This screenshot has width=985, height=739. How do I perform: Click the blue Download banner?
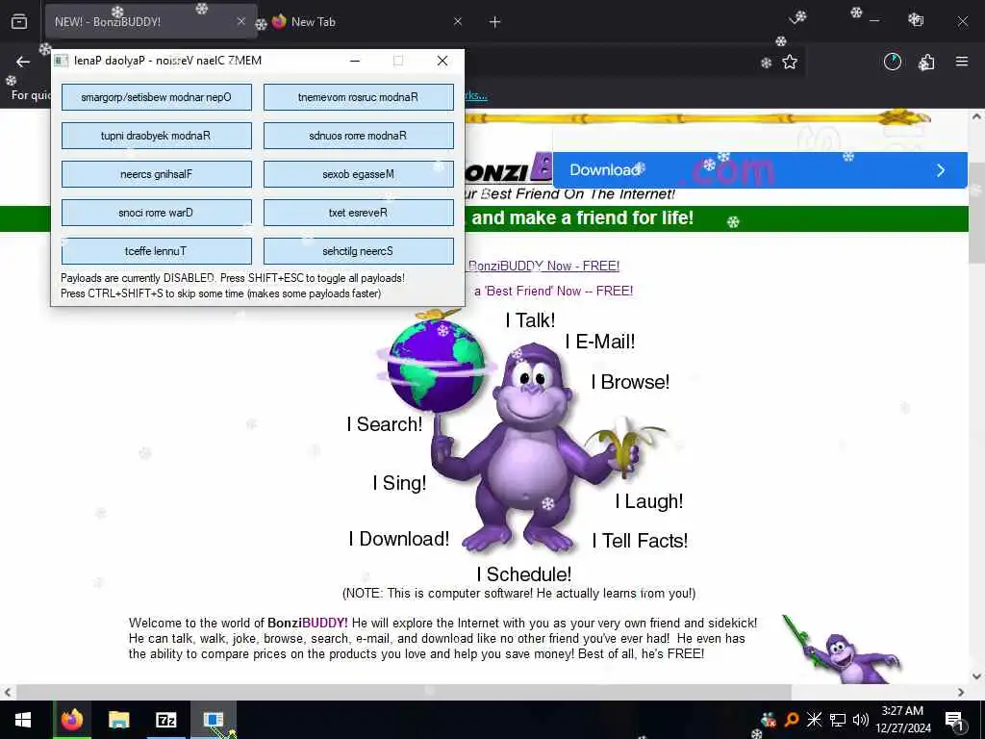pyautogui.click(x=760, y=170)
